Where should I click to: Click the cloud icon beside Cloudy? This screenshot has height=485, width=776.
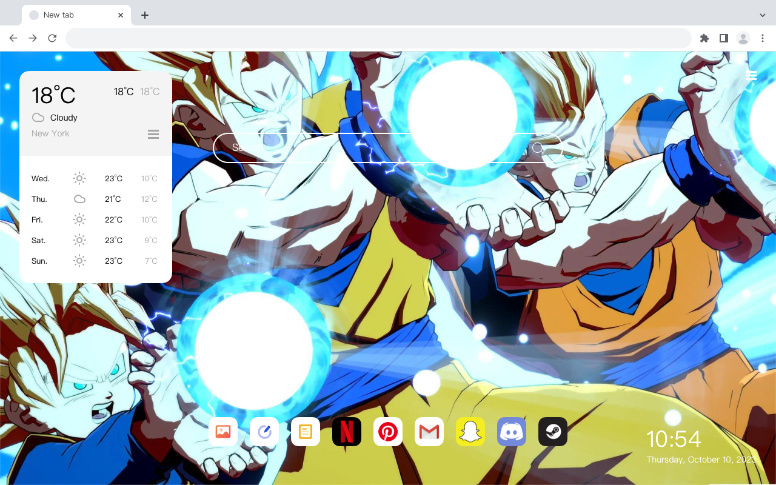(38, 118)
